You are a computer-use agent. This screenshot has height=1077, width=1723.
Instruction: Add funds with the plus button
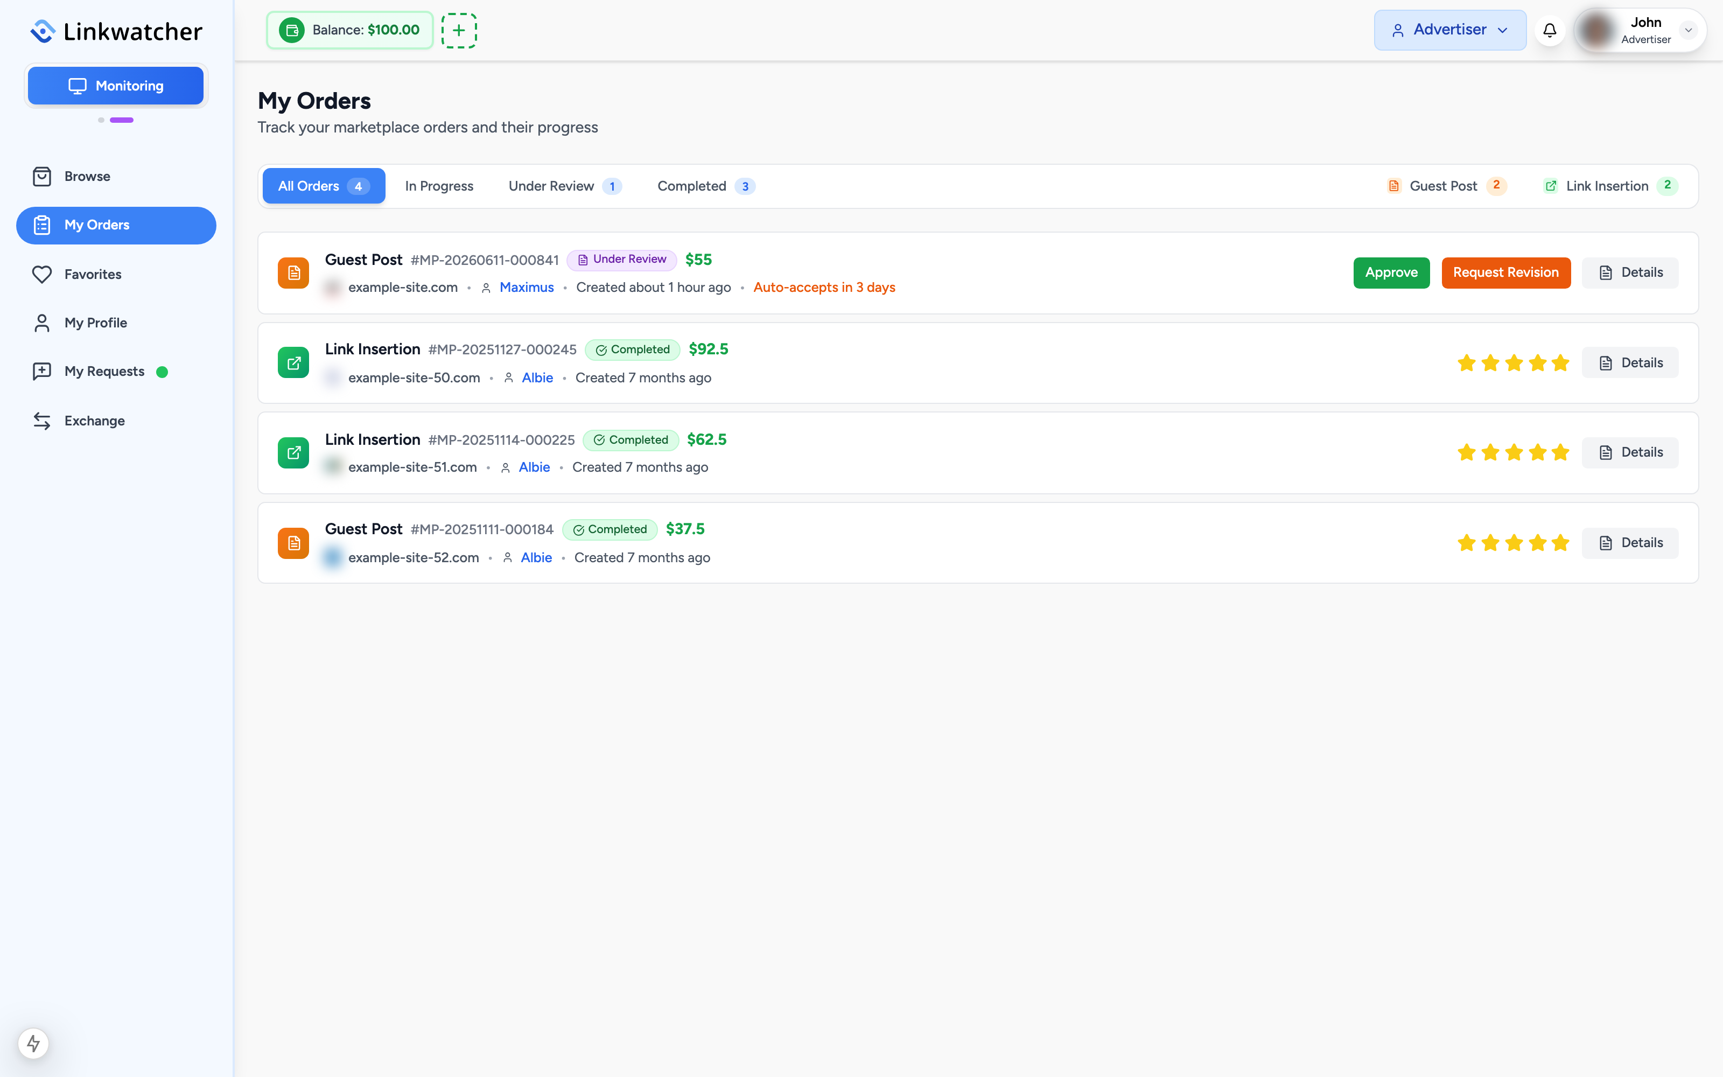pyautogui.click(x=459, y=30)
